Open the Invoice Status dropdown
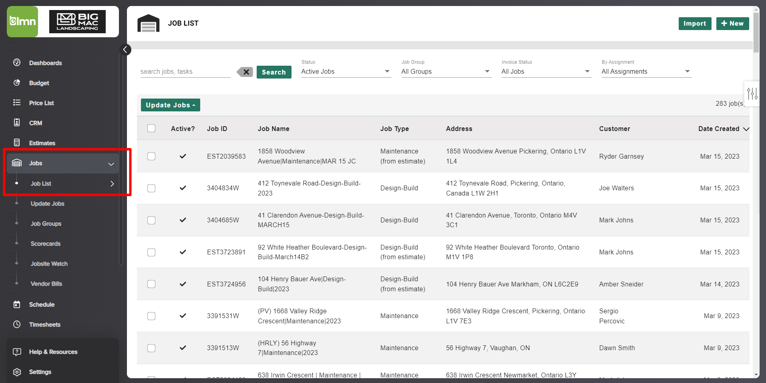This screenshot has width=766, height=383. 546,72
